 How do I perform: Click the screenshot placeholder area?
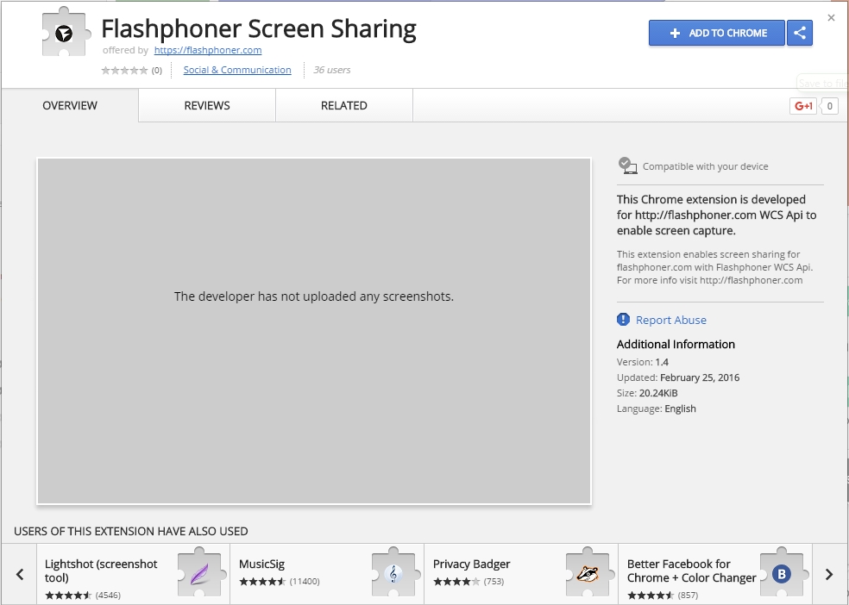coord(314,332)
